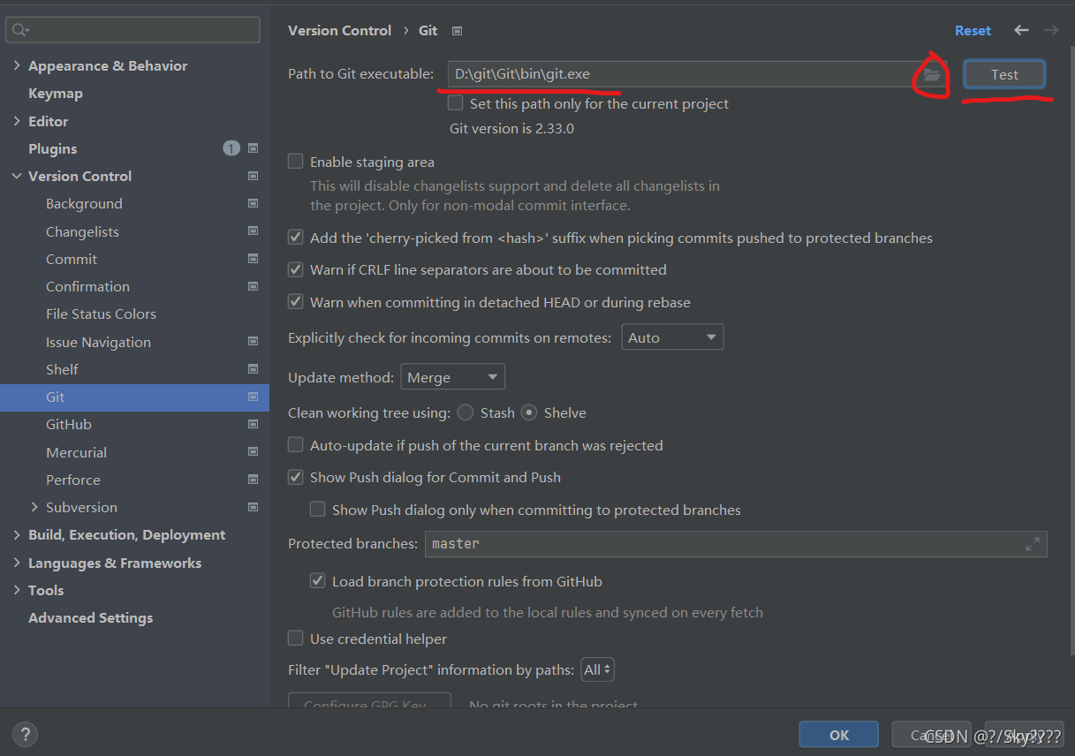Expand the Tools section
The image size is (1075, 756).
tap(17, 590)
